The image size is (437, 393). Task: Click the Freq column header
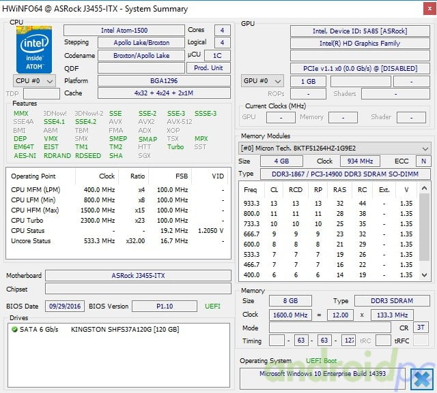point(251,190)
